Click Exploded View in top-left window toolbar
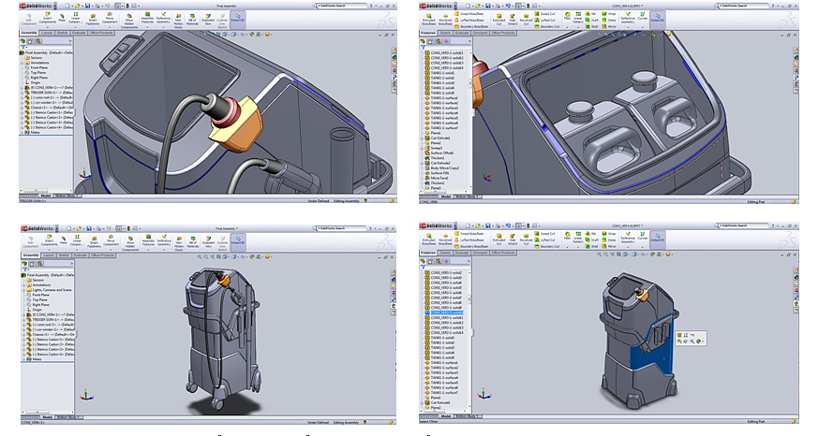818x436 pixels. point(210,16)
